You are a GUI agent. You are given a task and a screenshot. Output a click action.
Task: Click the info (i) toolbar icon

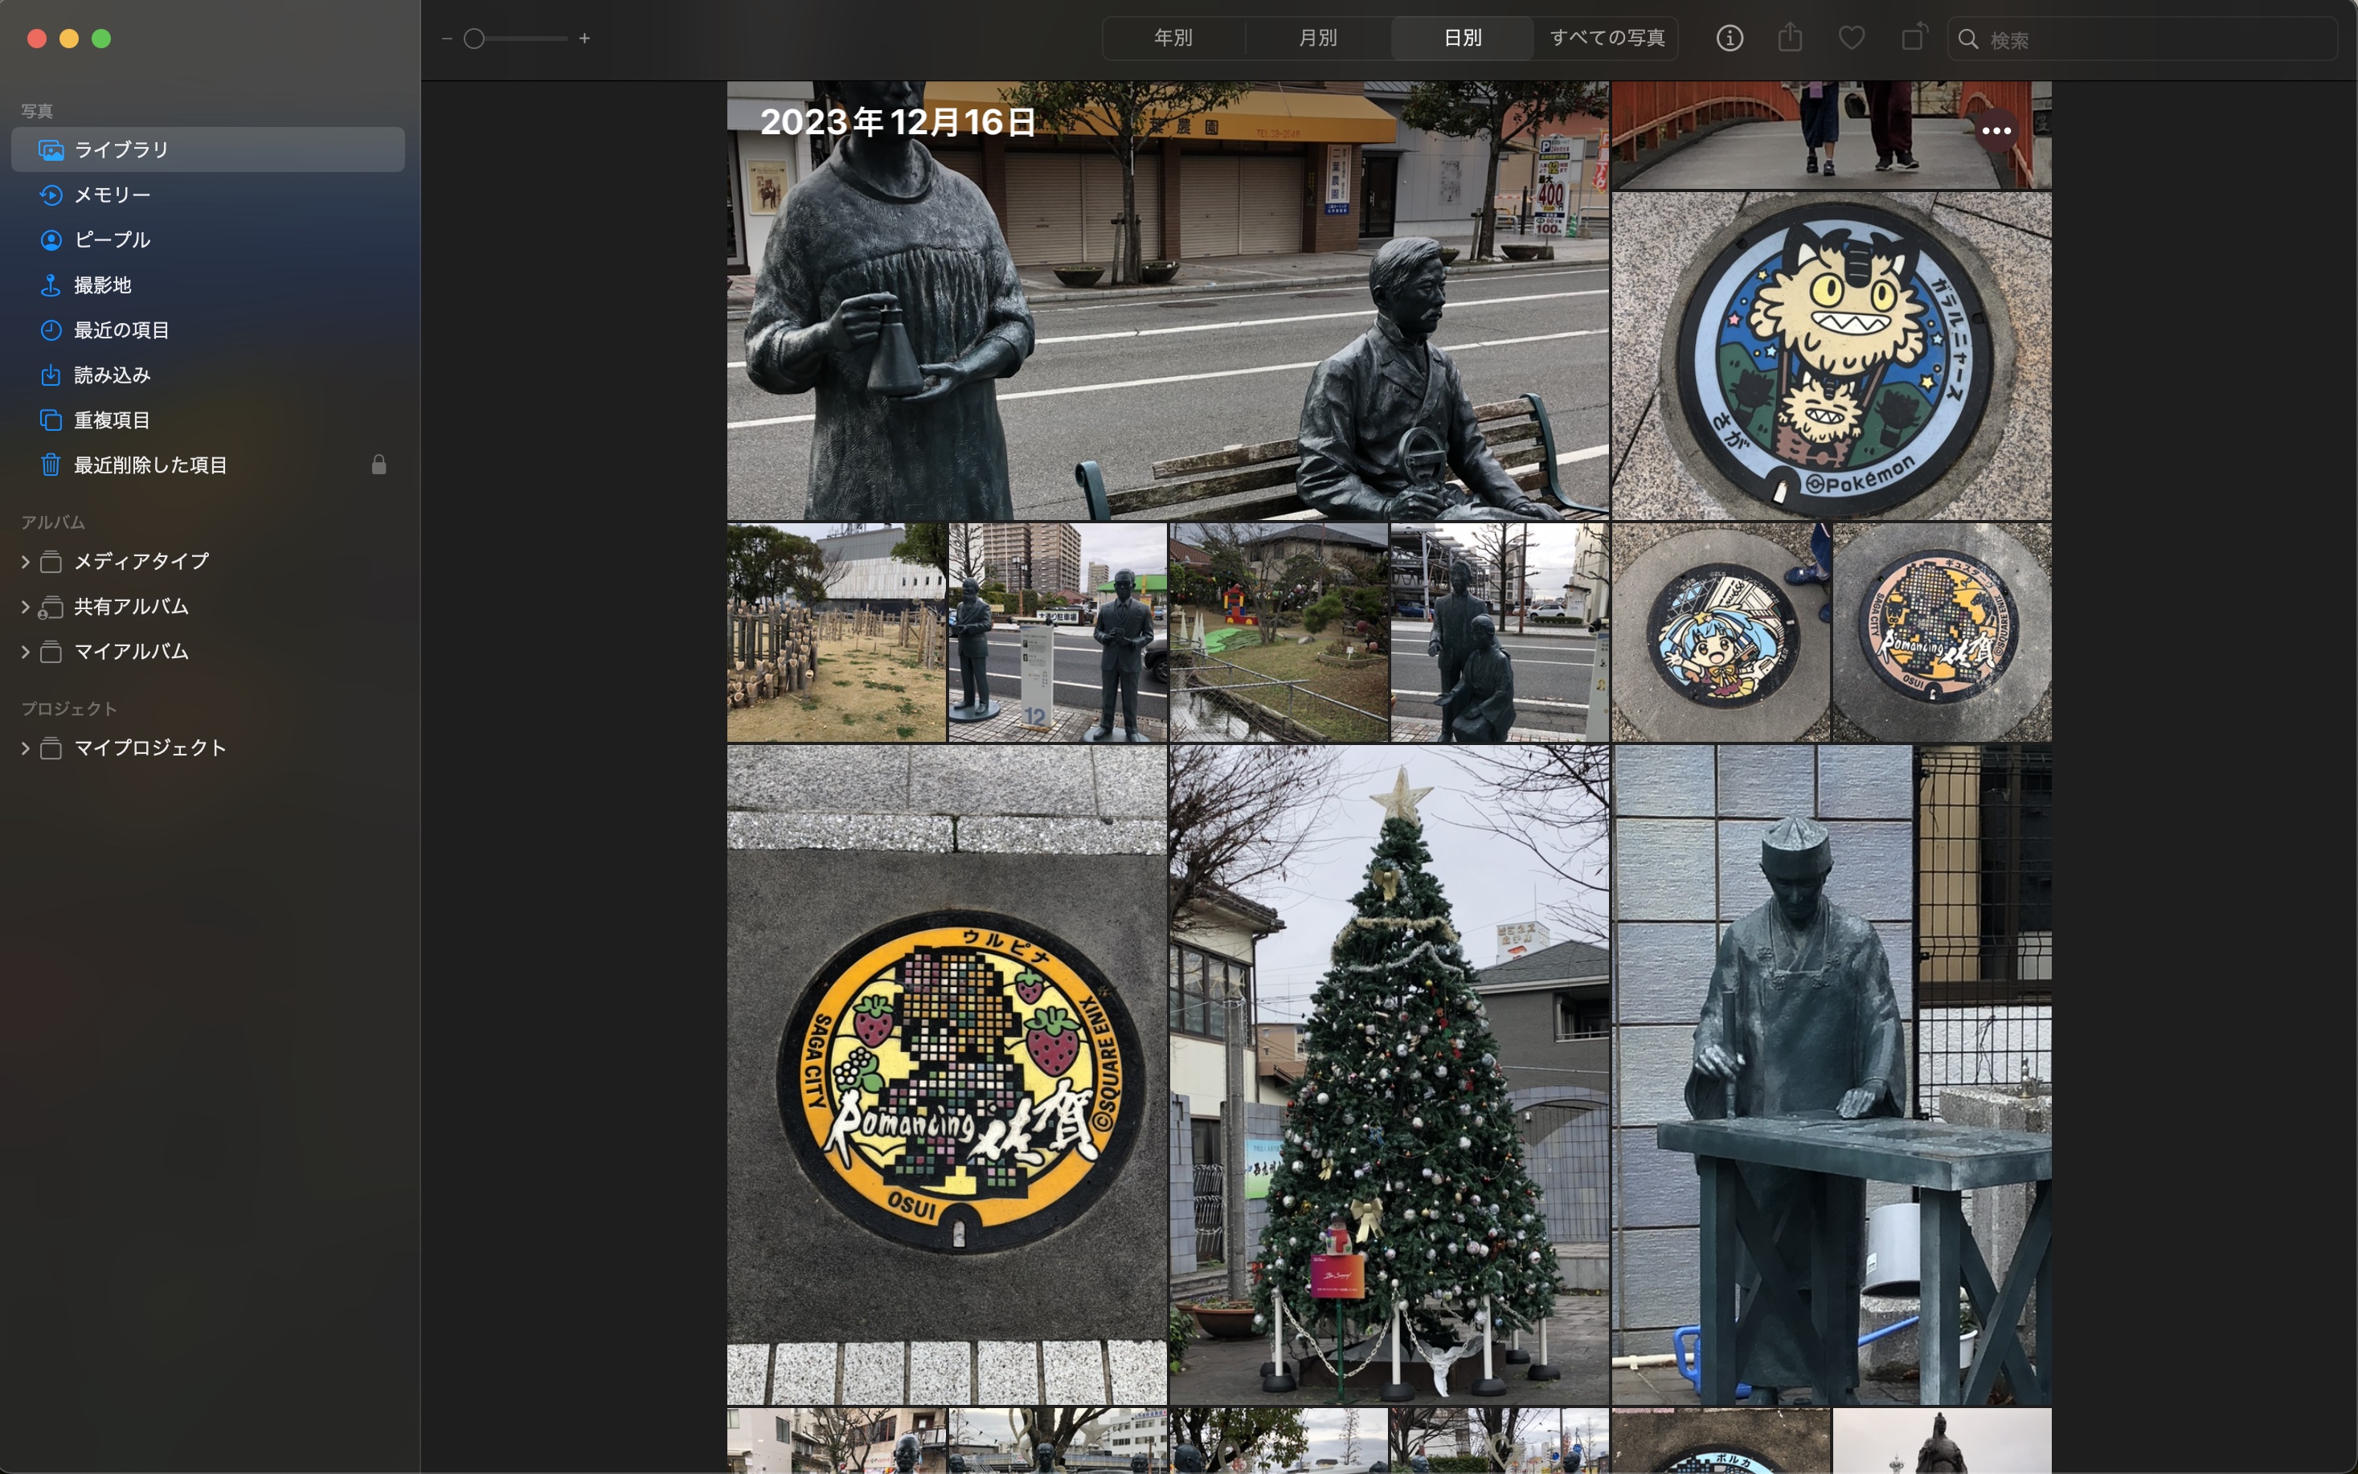(x=1730, y=38)
